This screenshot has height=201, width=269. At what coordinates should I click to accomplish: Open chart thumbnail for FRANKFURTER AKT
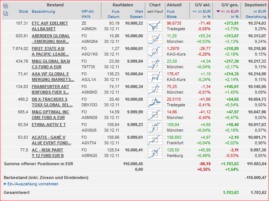(155, 89)
